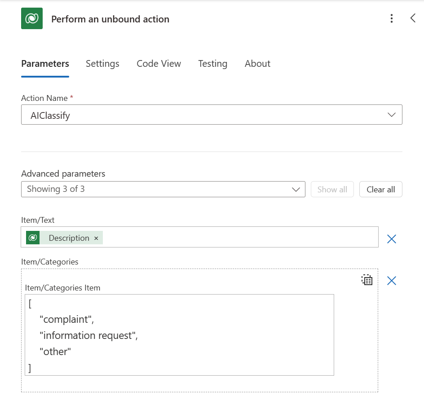Remove the Item/Categories parameter
Viewport: 424px width, 399px height.
(x=392, y=281)
